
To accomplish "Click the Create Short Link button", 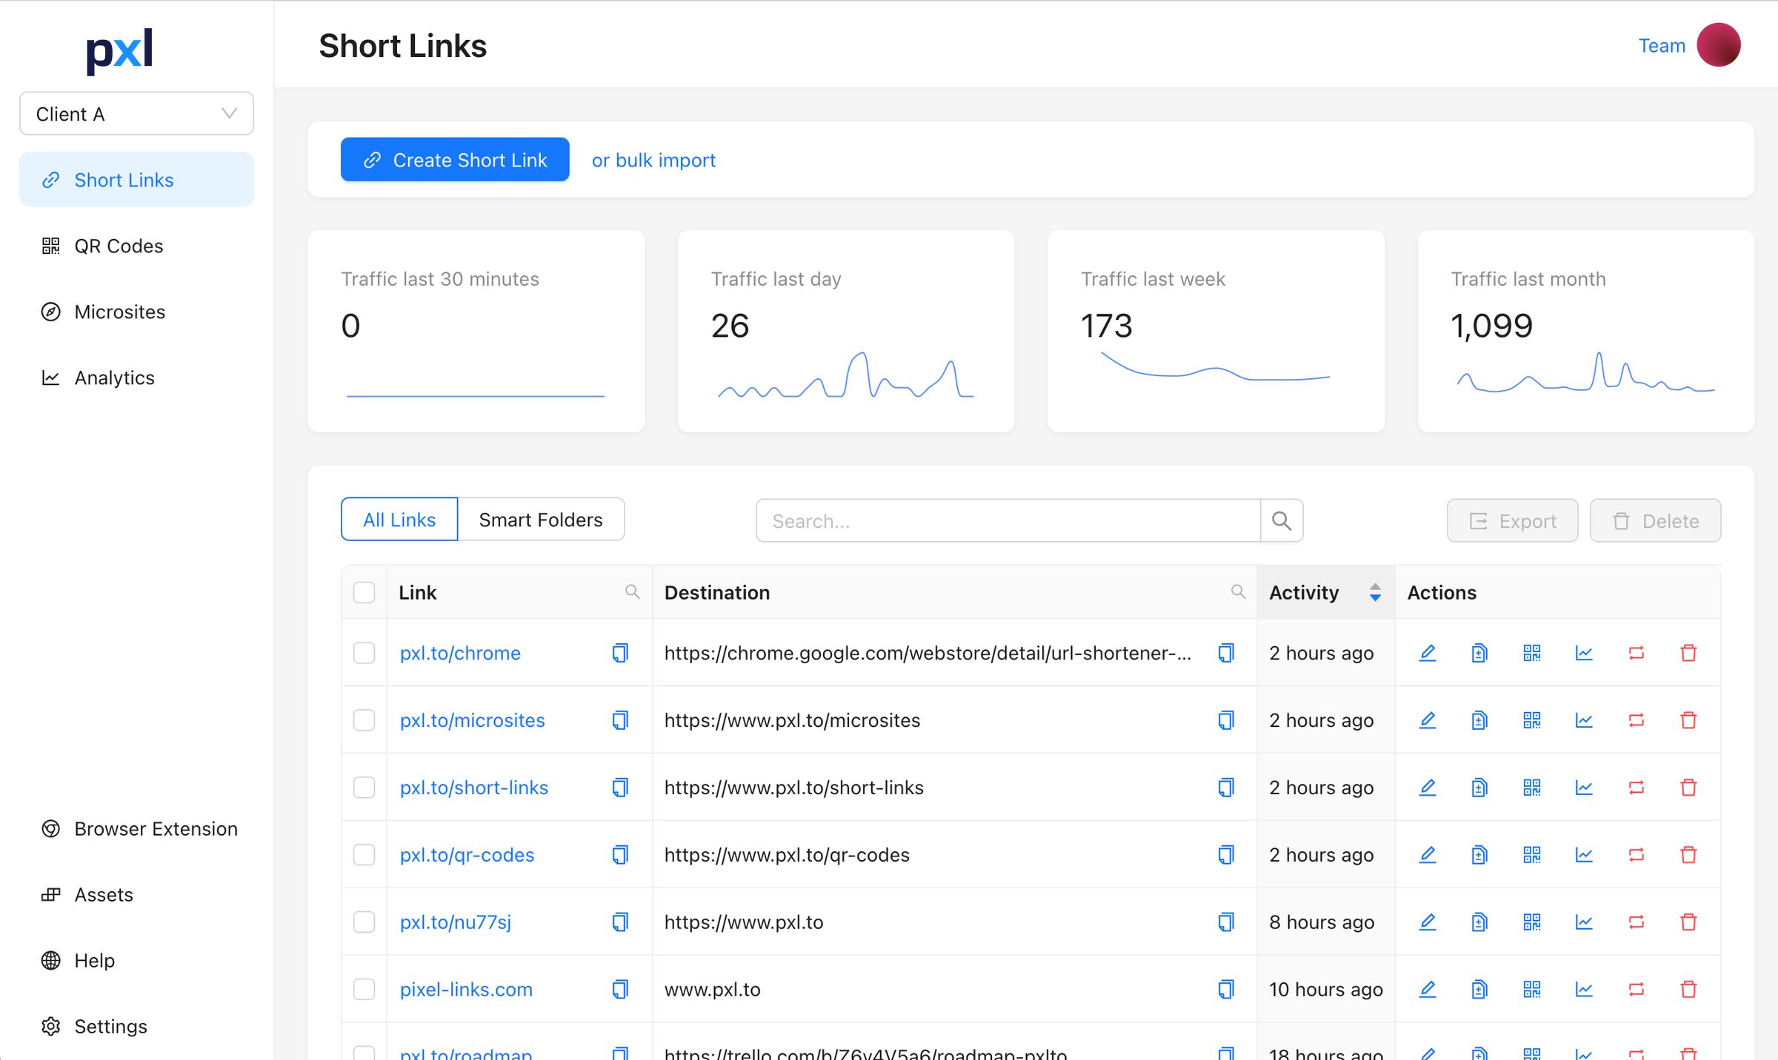I will point(454,159).
